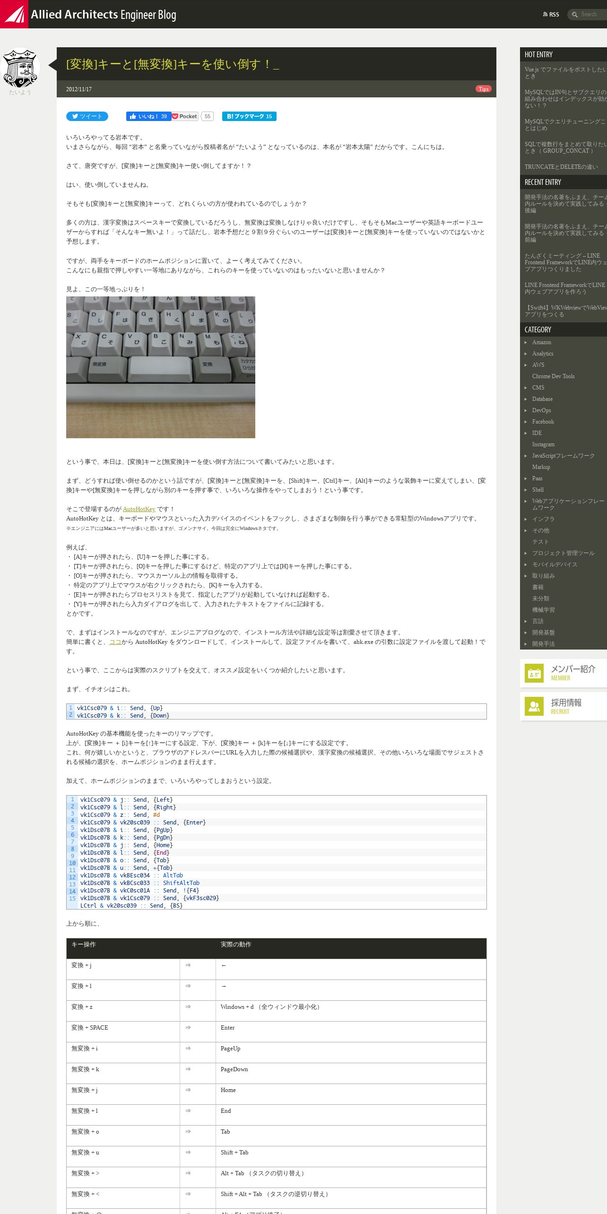
Task: Select the Paas category
Action: (538, 478)
